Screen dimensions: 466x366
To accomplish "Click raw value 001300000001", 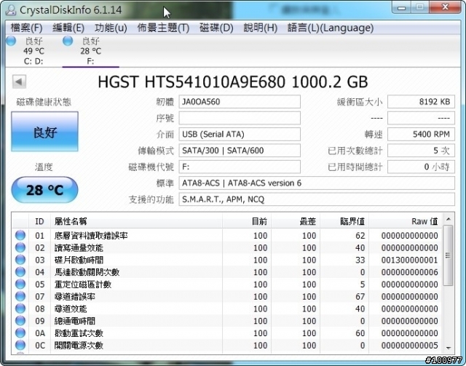I will (x=409, y=260).
